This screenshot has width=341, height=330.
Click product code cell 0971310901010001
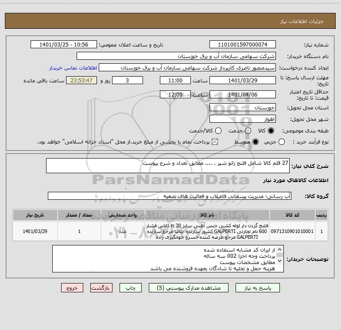pyautogui.click(x=292, y=231)
